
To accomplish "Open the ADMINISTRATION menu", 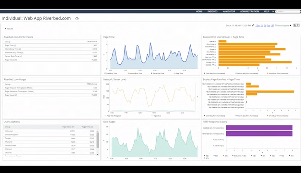I will [249, 12].
